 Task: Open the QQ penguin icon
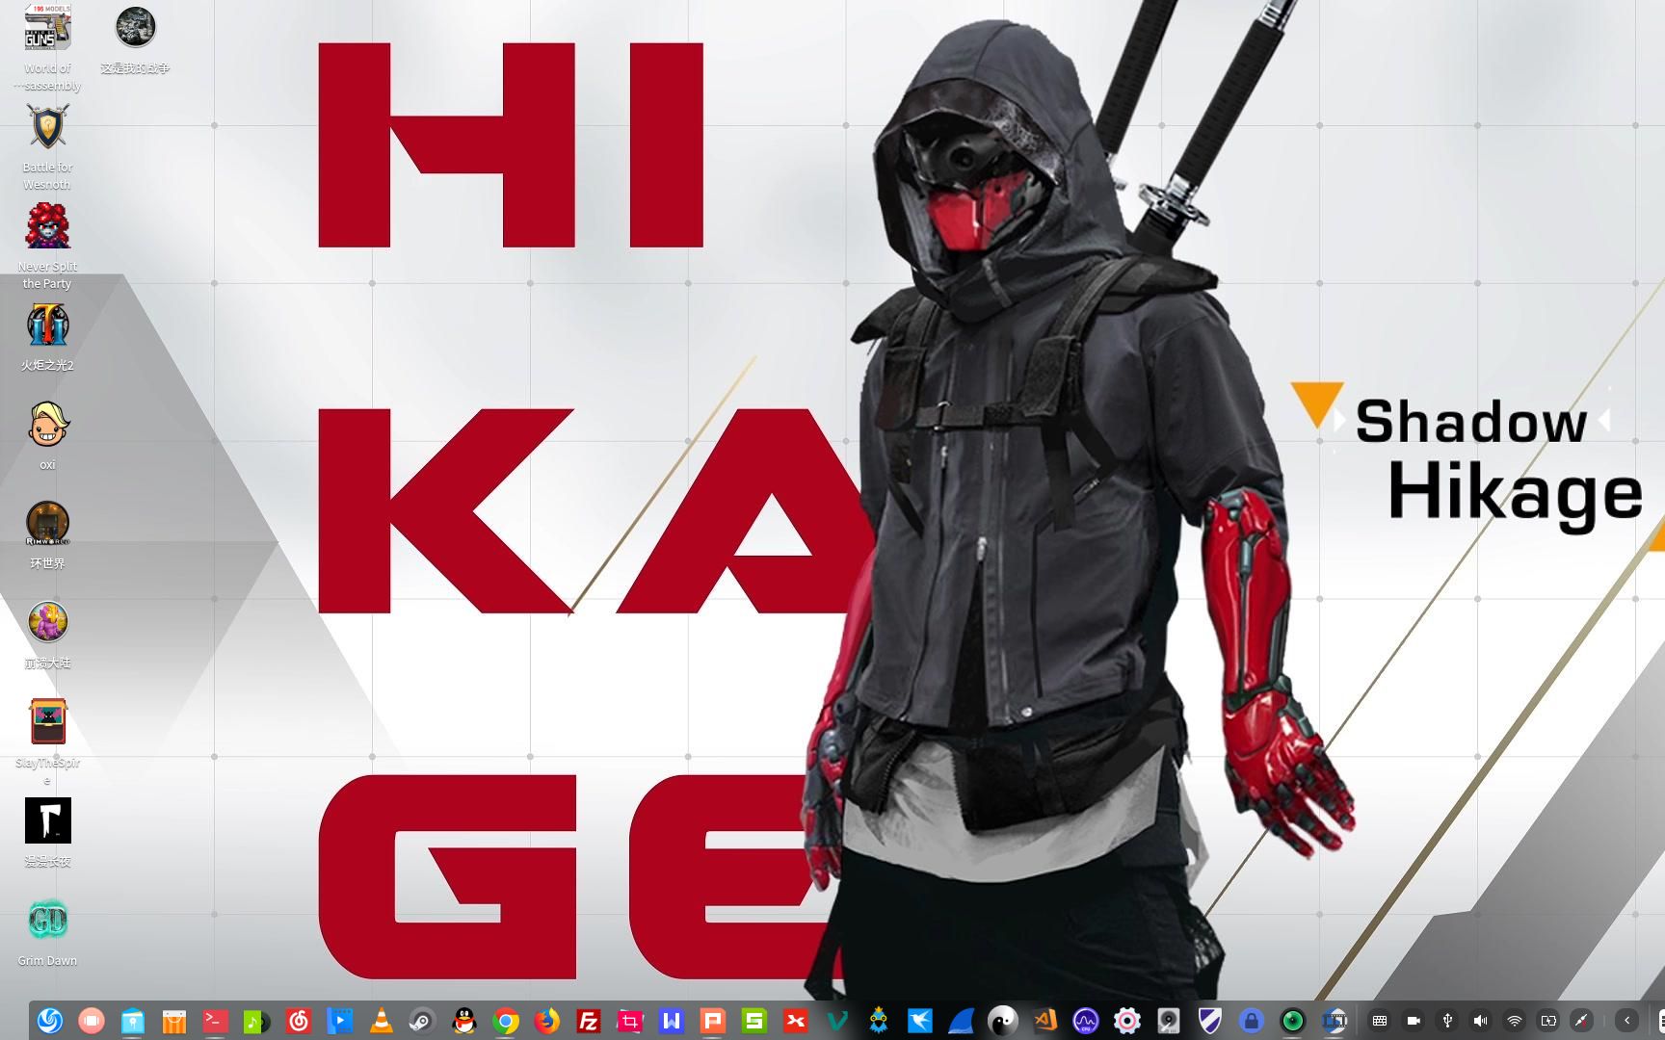[x=464, y=1020]
